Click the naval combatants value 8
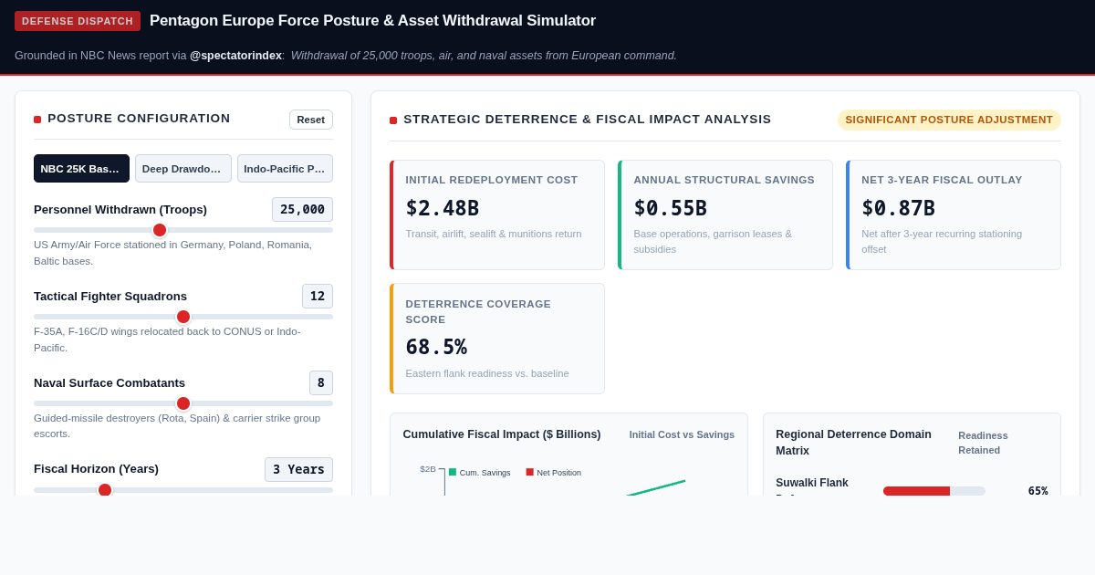The height and width of the screenshot is (575, 1095). point(321,383)
